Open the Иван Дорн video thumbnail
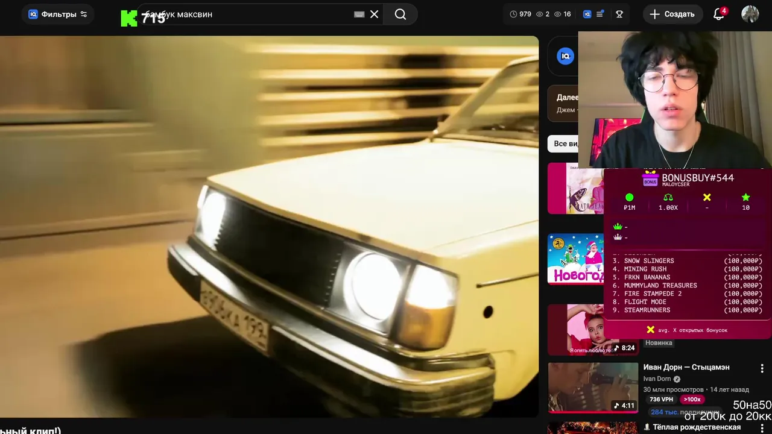This screenshot has height=434, width=772. coord(593,388)
